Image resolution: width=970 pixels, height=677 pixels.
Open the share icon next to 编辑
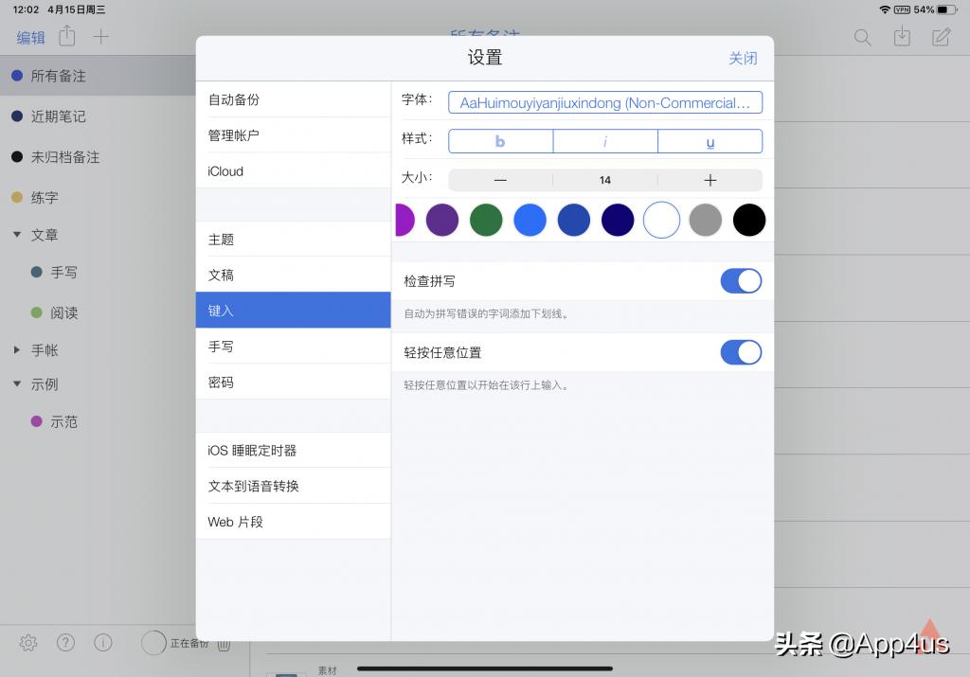65,37
